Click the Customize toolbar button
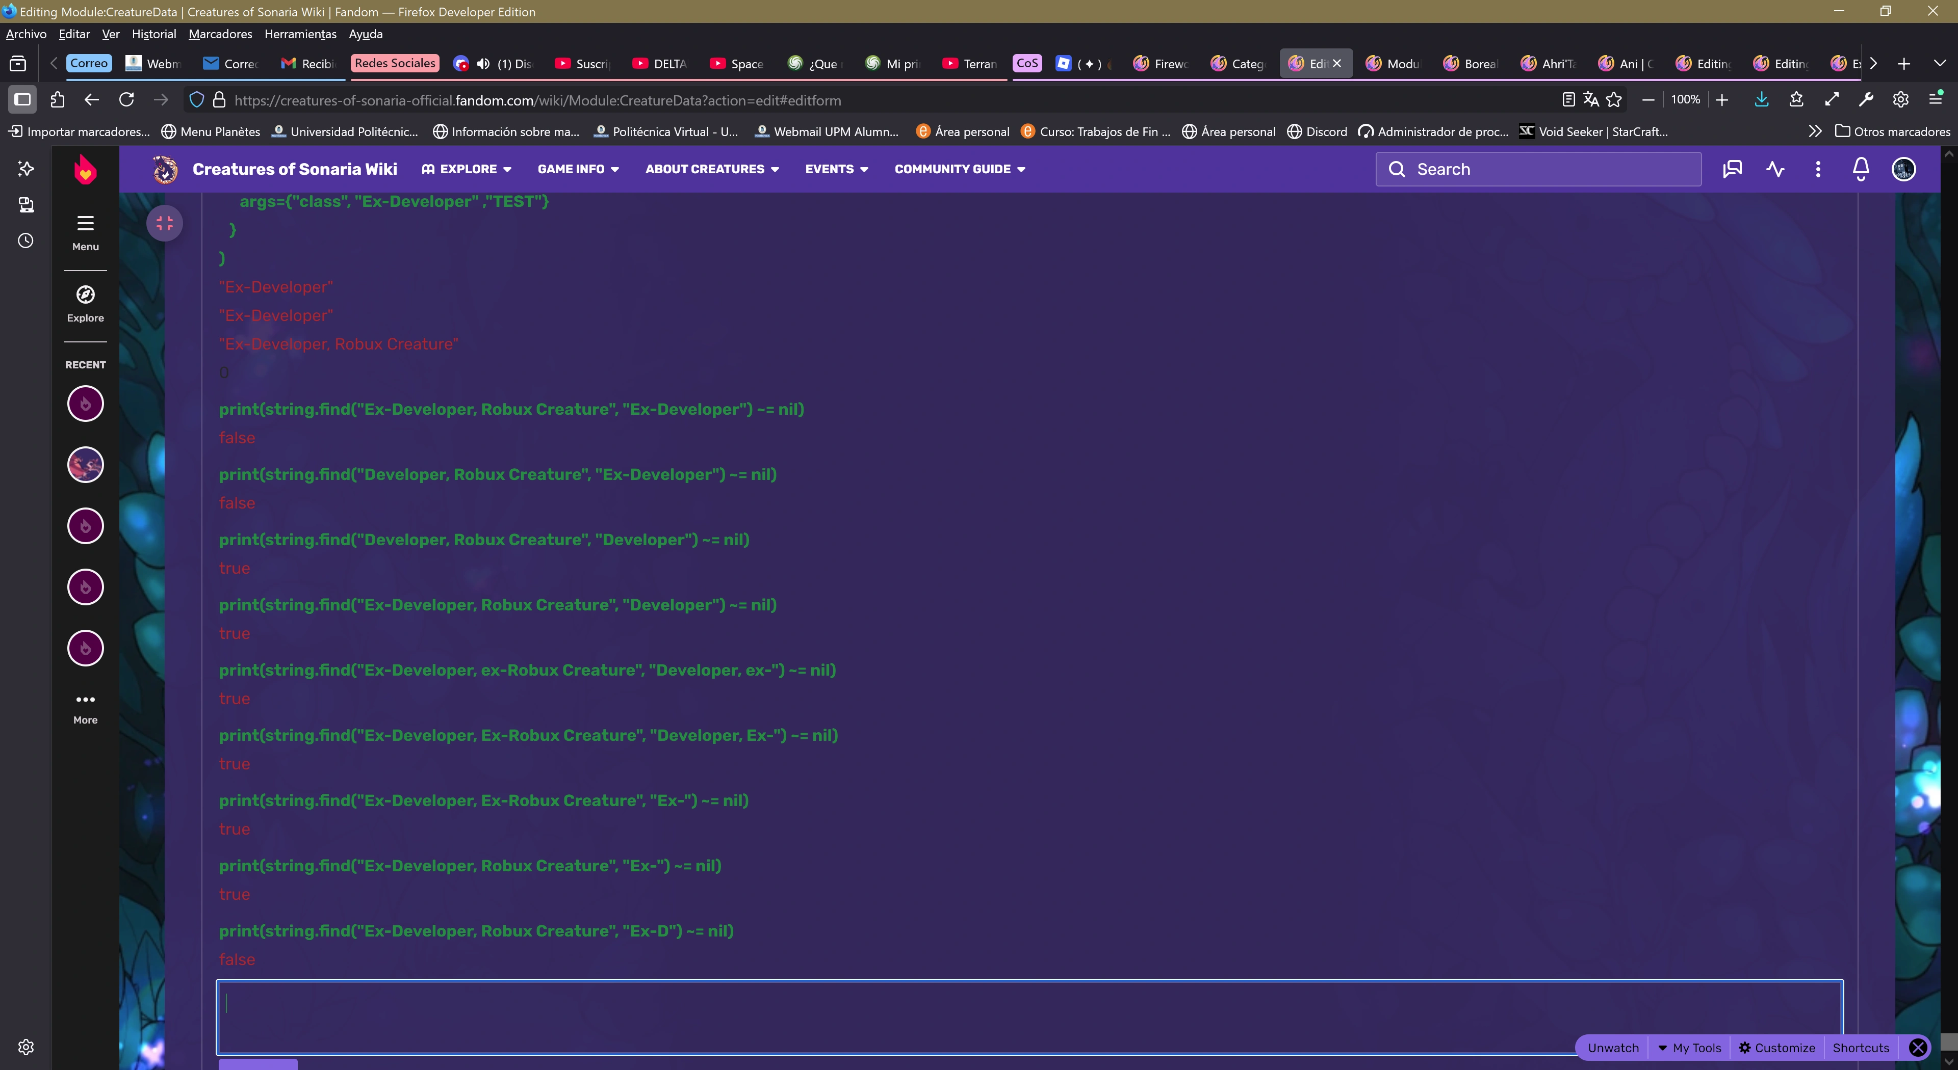 tap(1776, 1048)
